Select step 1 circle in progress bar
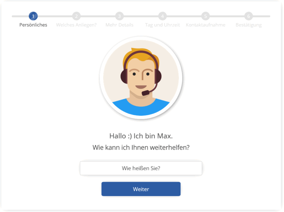This screenshot has width=284, height=212. point(33,16)
